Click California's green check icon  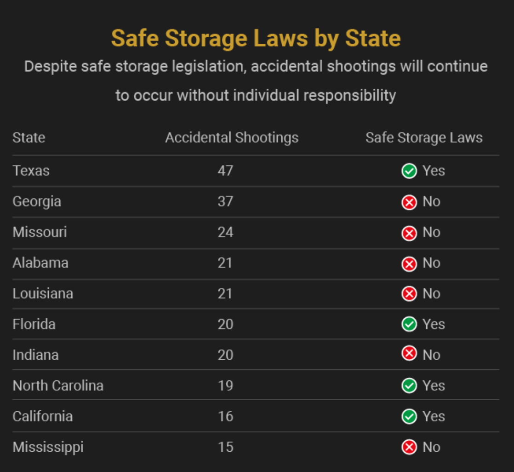pyautogui.click(x=409, y=416)
